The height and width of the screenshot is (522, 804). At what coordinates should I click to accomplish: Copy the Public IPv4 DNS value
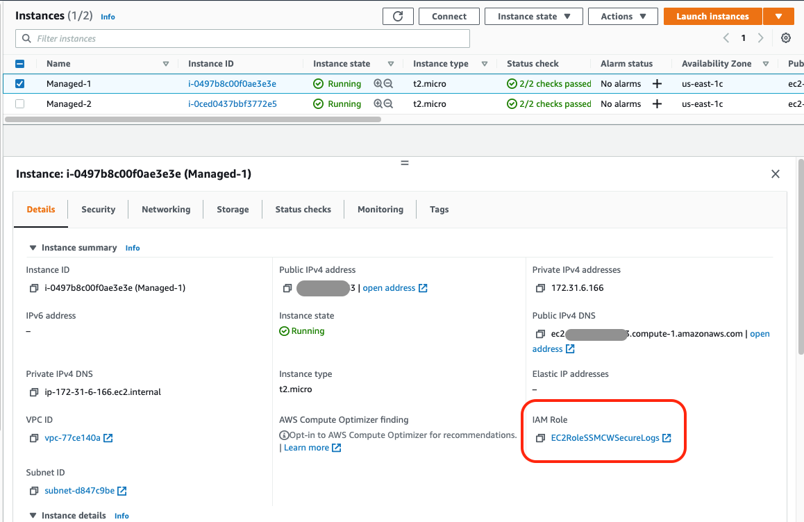click(540, 334)
